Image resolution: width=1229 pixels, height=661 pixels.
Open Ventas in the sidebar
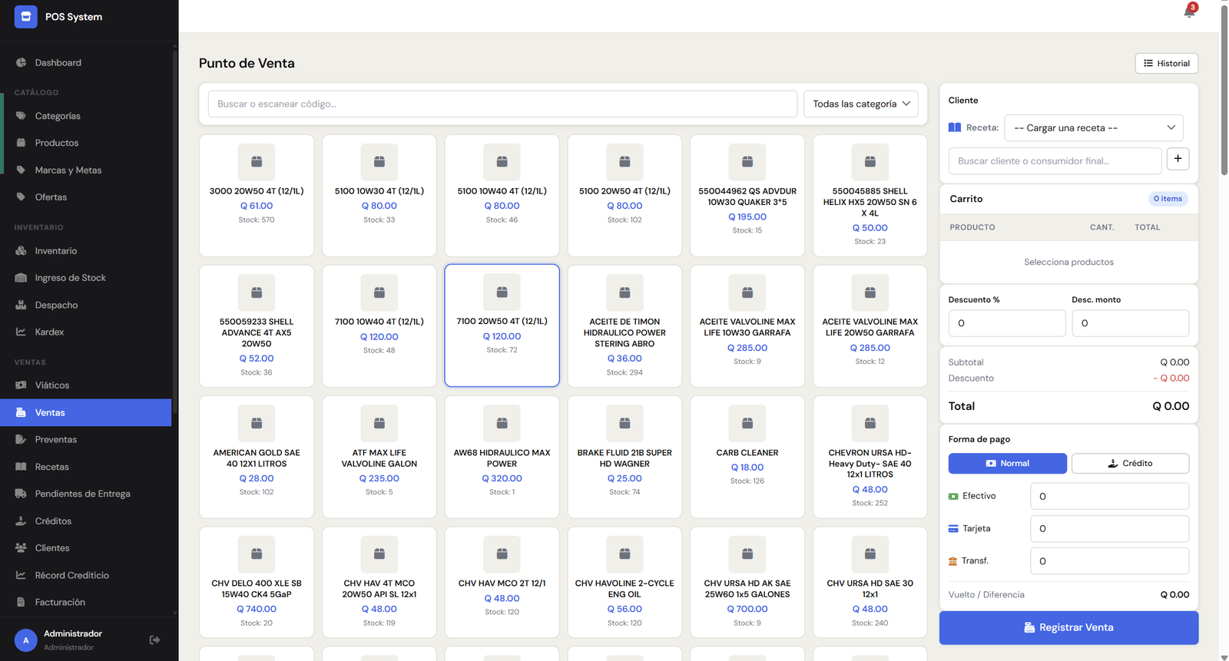85,413
